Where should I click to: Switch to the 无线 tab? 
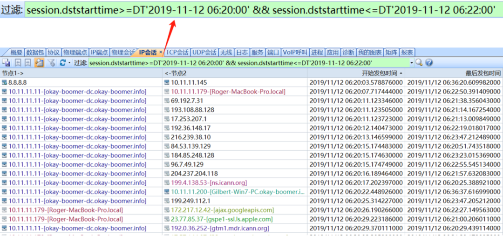[x=226, y=52]
